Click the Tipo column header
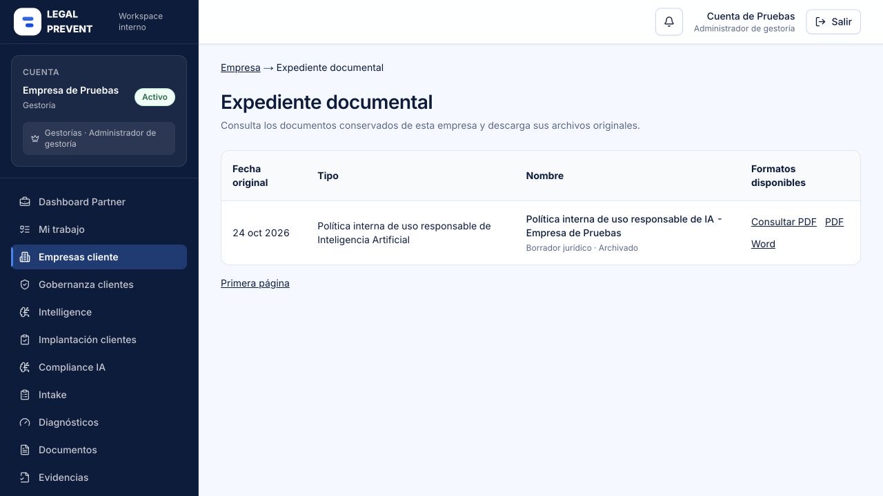 tap(328, 176)
